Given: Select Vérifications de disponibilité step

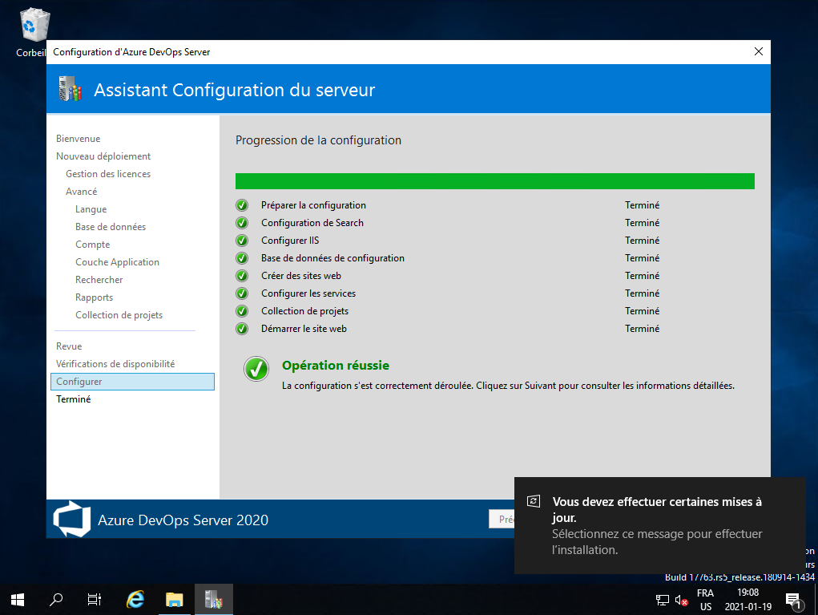Looking at the screenshot, I should (115, 364).
